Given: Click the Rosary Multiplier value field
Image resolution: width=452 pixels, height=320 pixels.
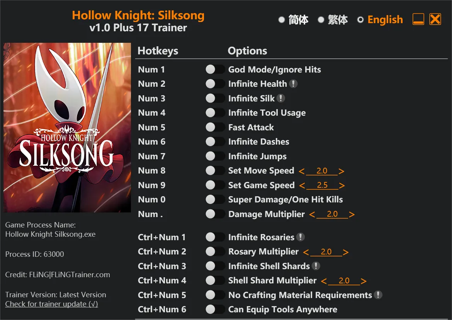Looking at the screenshot, I should click(326, 252).
